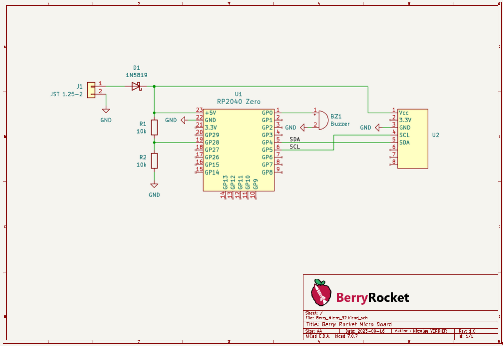Click the R2 resistor symbol
The image size is (503, 346).
point(154,161)
